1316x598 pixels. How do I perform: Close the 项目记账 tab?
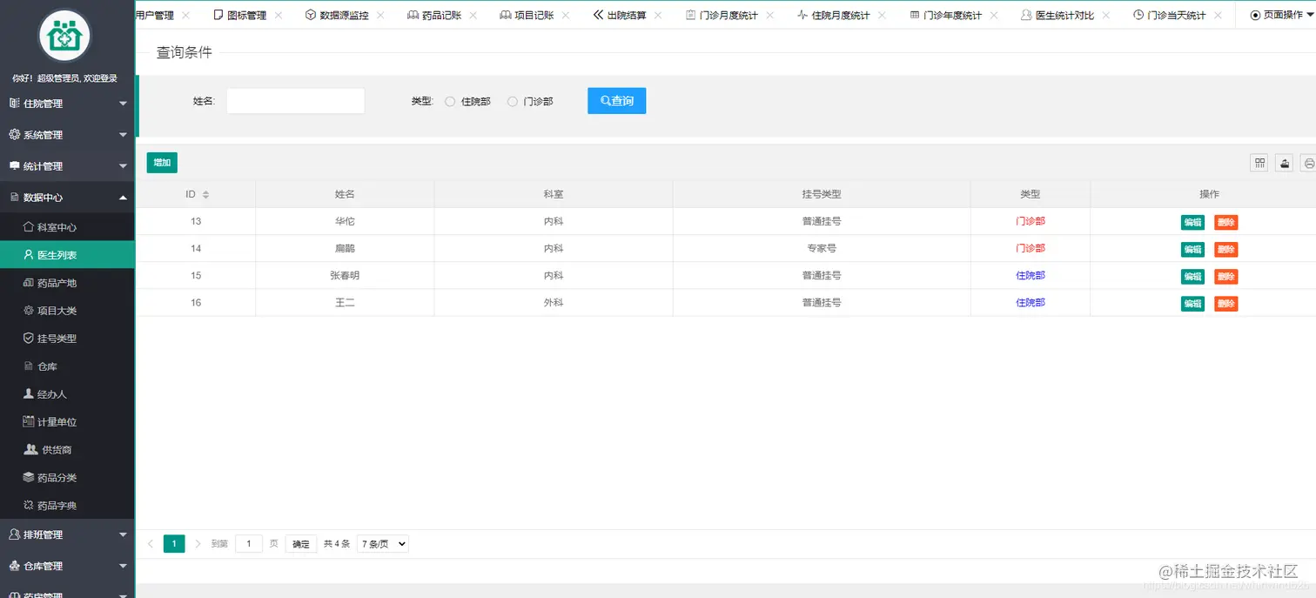point(566,15)
